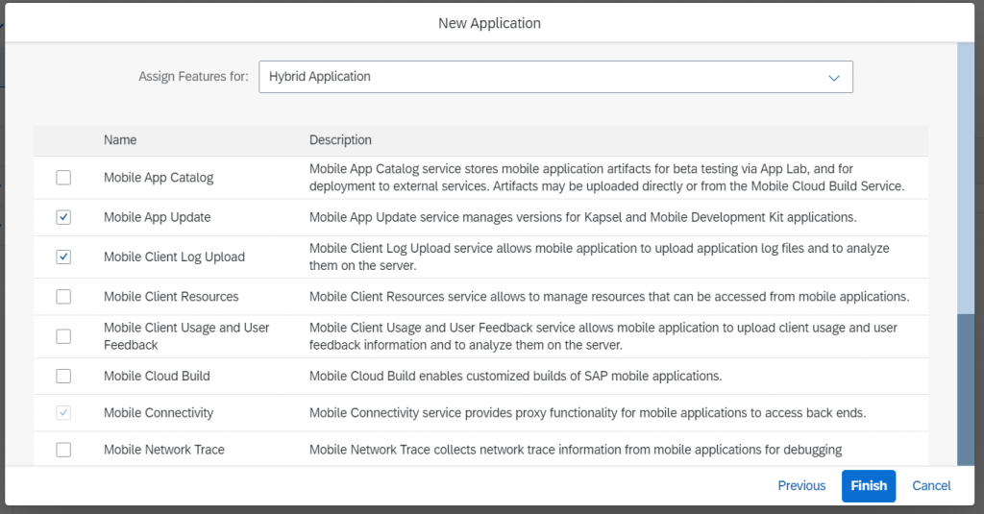Uncheck Mobile Client Log Upload feature
The image size is (984, 514).
tap(63, 257)
